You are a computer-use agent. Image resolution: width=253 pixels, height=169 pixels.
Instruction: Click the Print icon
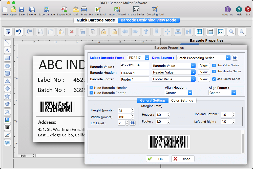pyautogui.click(x=84, y=10)
